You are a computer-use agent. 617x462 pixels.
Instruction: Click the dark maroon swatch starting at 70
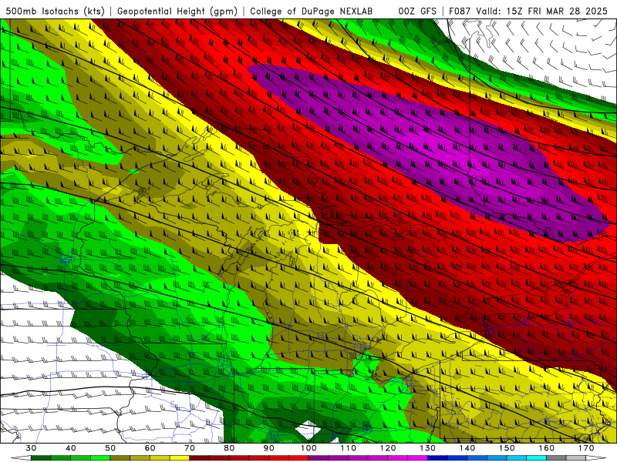click(200, 458)
